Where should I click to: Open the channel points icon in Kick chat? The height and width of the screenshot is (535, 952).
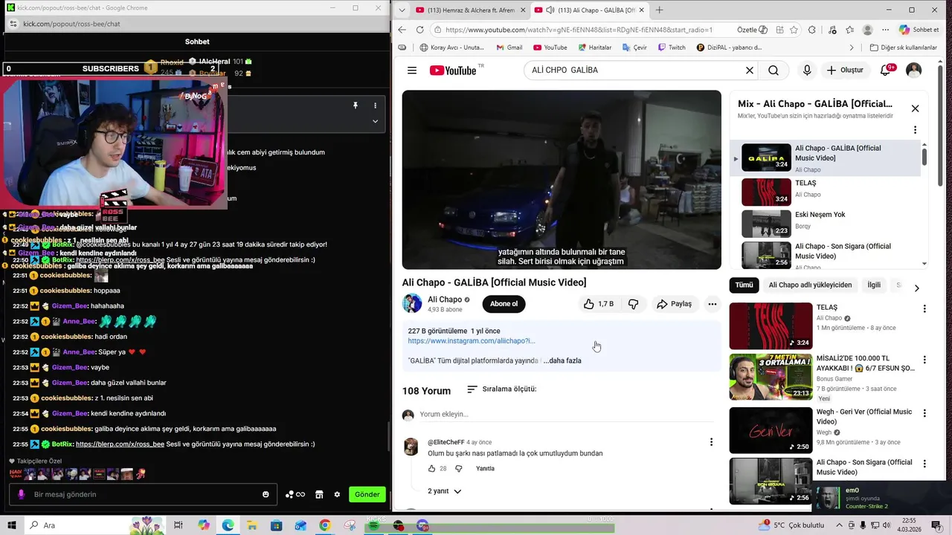(295, 494)
